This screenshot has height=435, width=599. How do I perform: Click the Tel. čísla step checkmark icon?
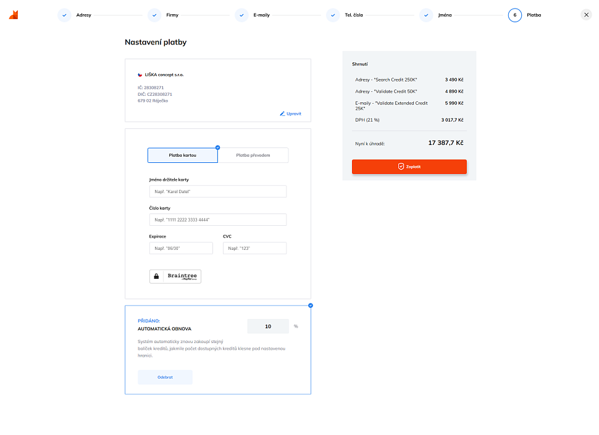(x=333, y=15)
